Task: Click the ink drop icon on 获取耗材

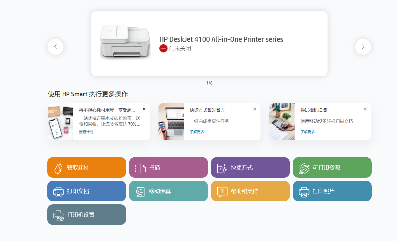Action: pos(58,168)
